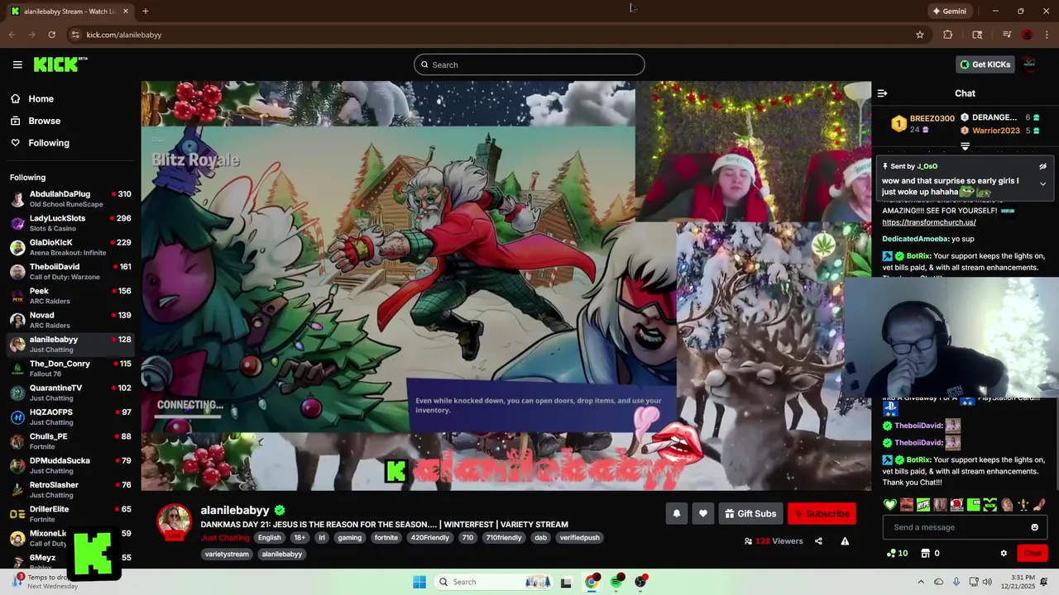Click the DedicatedAmoeba username
The height and width of the screenshot is (595, 1059).
pyautogui.click(x=915, y=239)
